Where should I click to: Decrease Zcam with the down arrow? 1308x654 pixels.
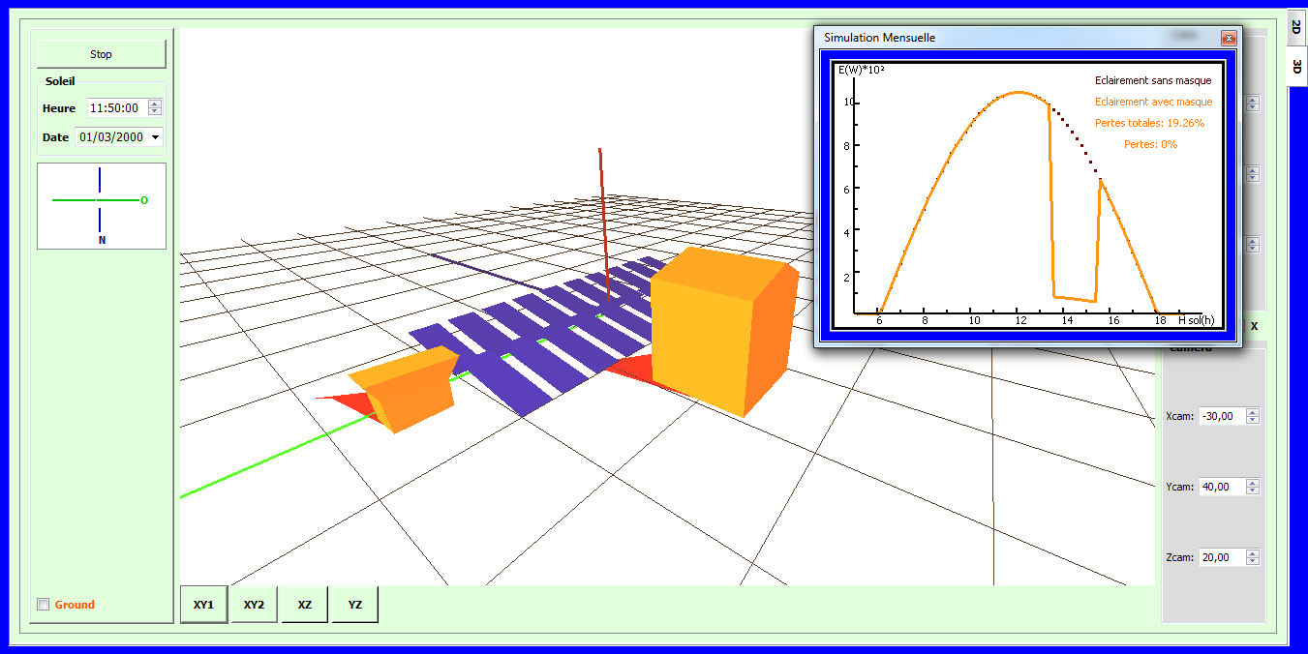1253,561
